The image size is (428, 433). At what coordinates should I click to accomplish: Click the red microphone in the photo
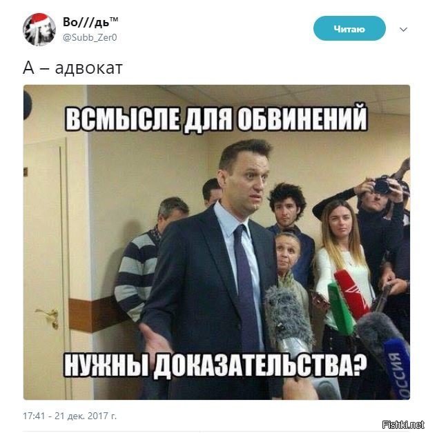coord(351,294)
